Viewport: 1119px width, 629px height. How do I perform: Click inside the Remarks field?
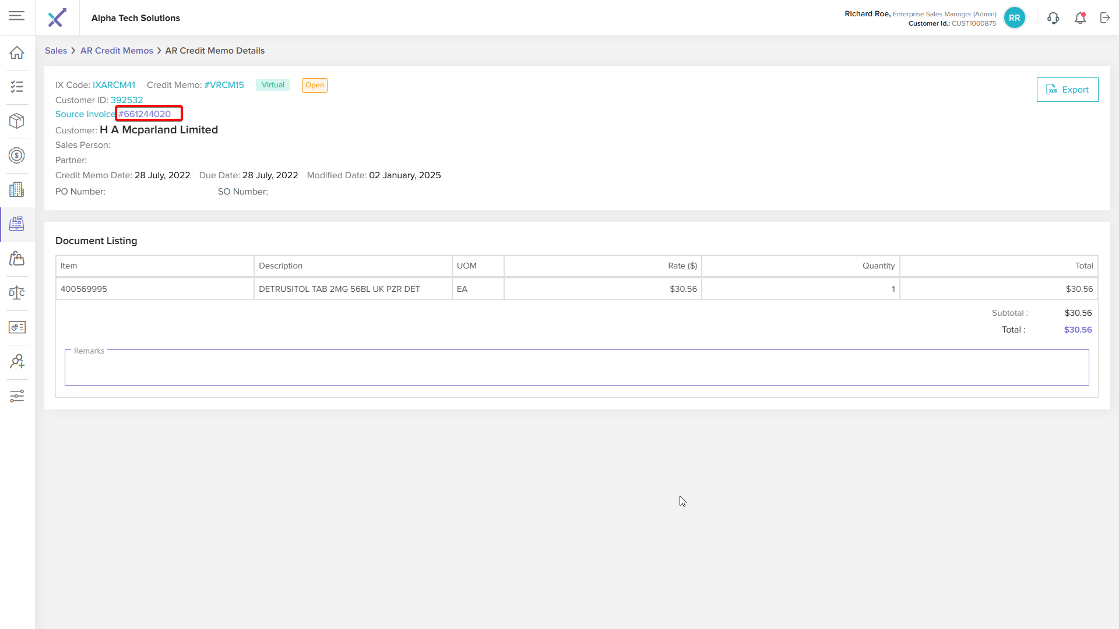(x=576, y=367)
